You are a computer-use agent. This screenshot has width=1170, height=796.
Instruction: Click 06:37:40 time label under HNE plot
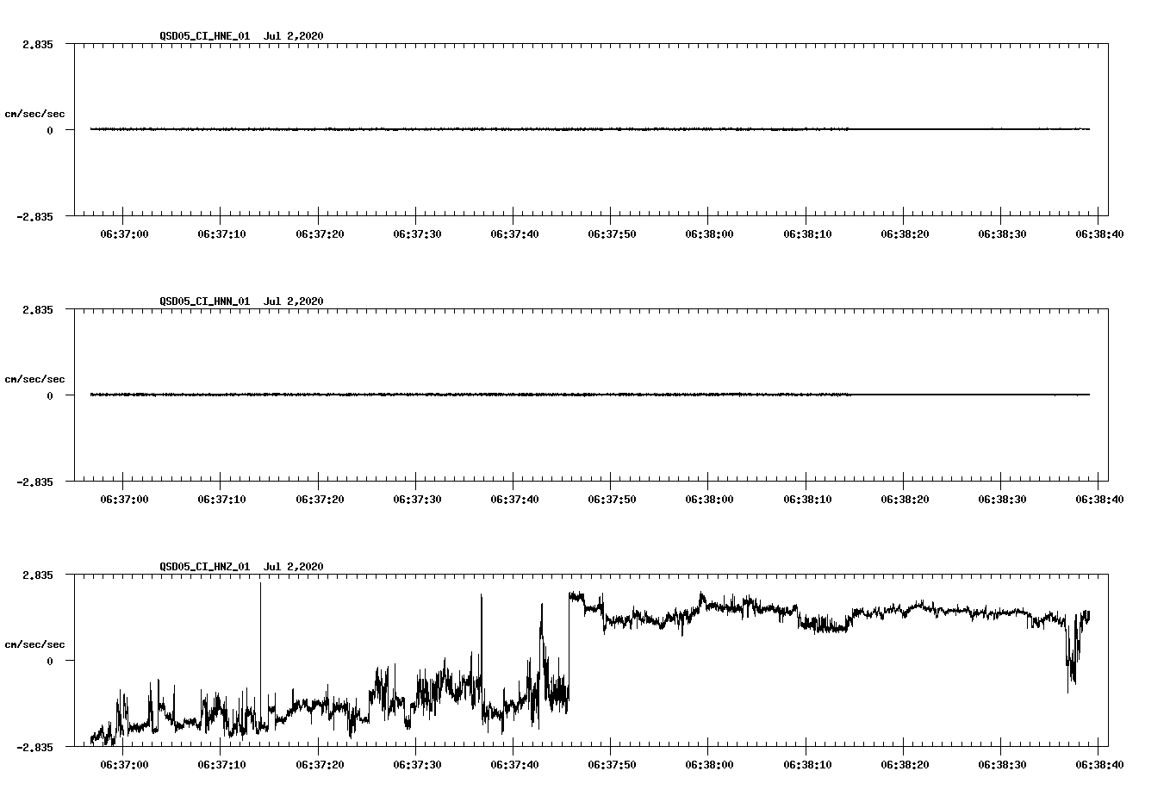[514, 233]
